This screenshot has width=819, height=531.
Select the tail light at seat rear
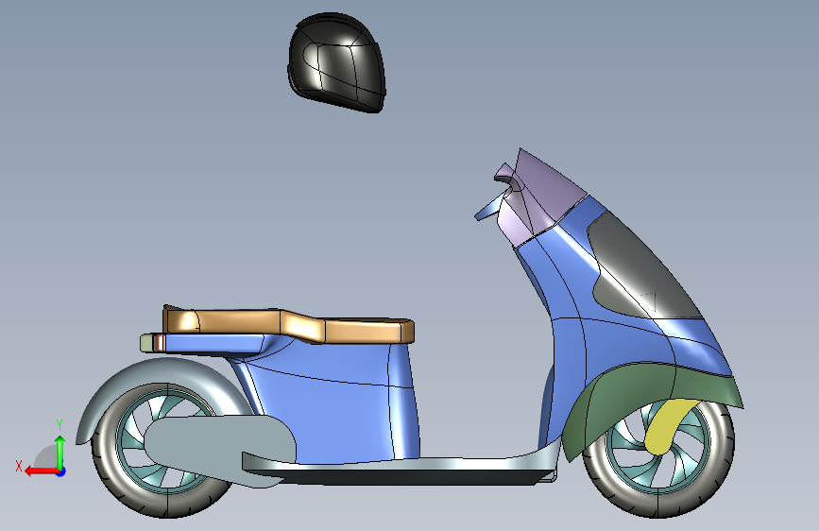click(x=153, y=343)
